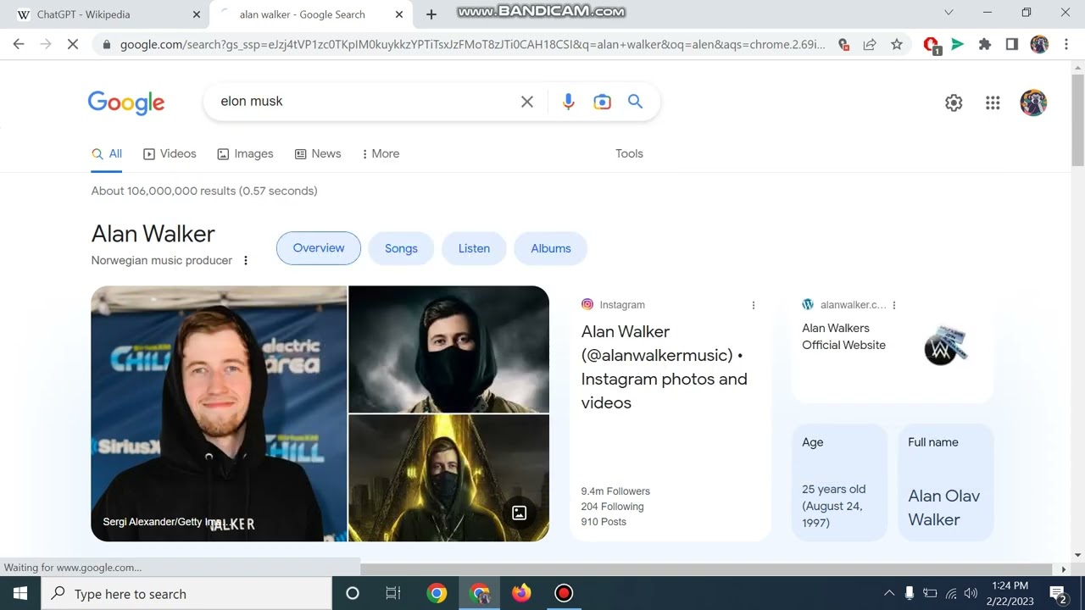Select the Overview chip

click(319, 248)
